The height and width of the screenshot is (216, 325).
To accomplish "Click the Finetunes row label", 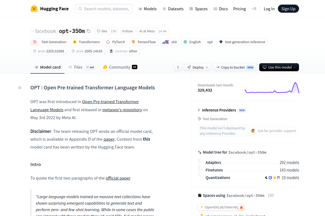I will click(214, 170).
